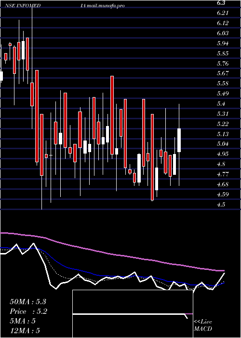Click the Price : 5.2 legend text

(x=28, y=311)
